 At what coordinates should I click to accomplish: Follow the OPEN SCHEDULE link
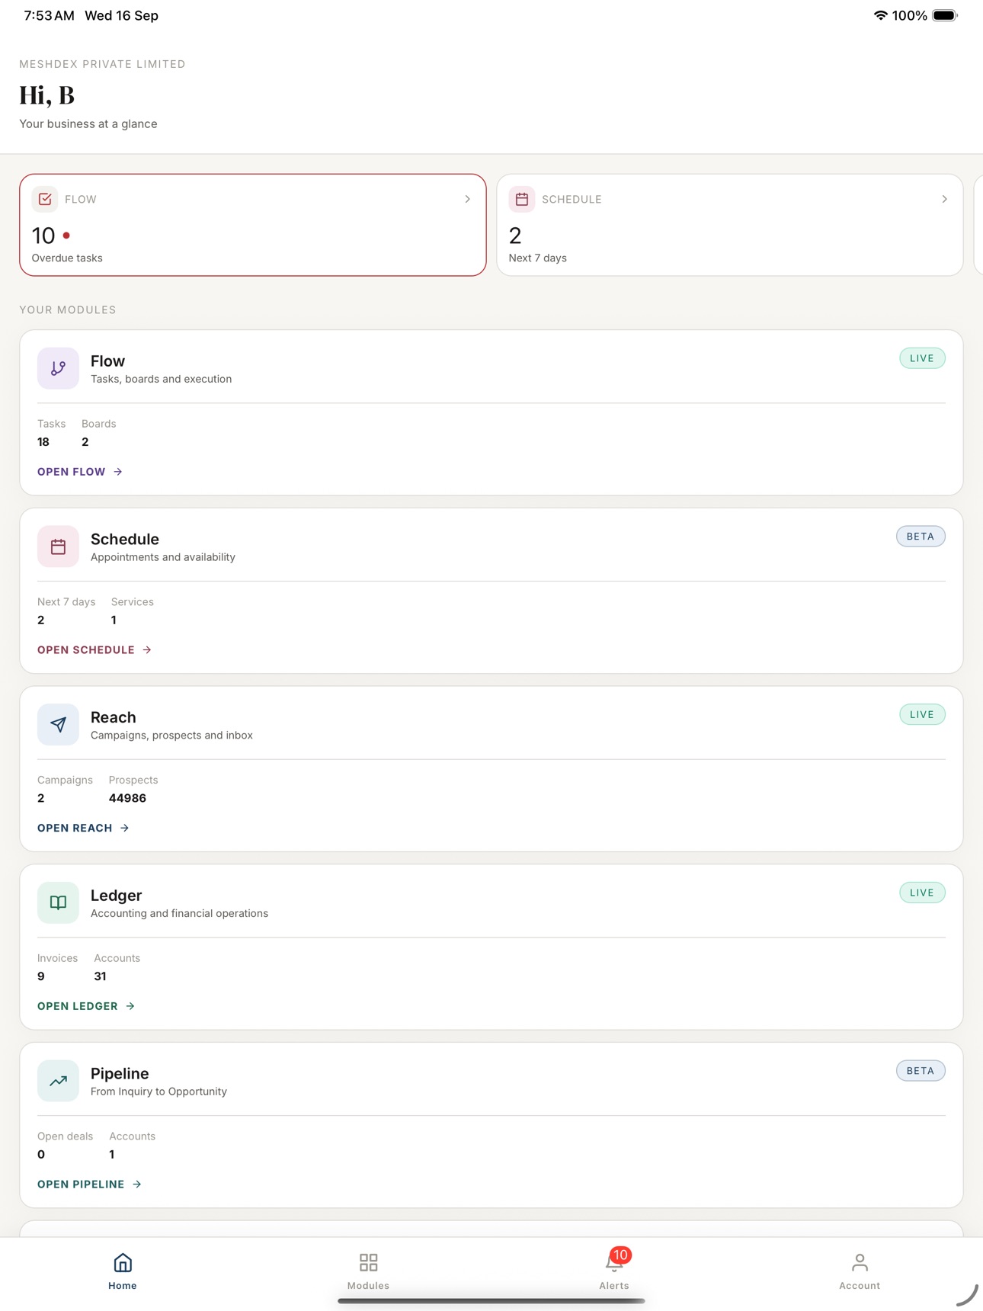[x=94, y=650]
